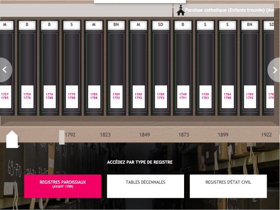Select the Registres Paroissiaux tab
The image size is (280, 210).
coord(63,186)
